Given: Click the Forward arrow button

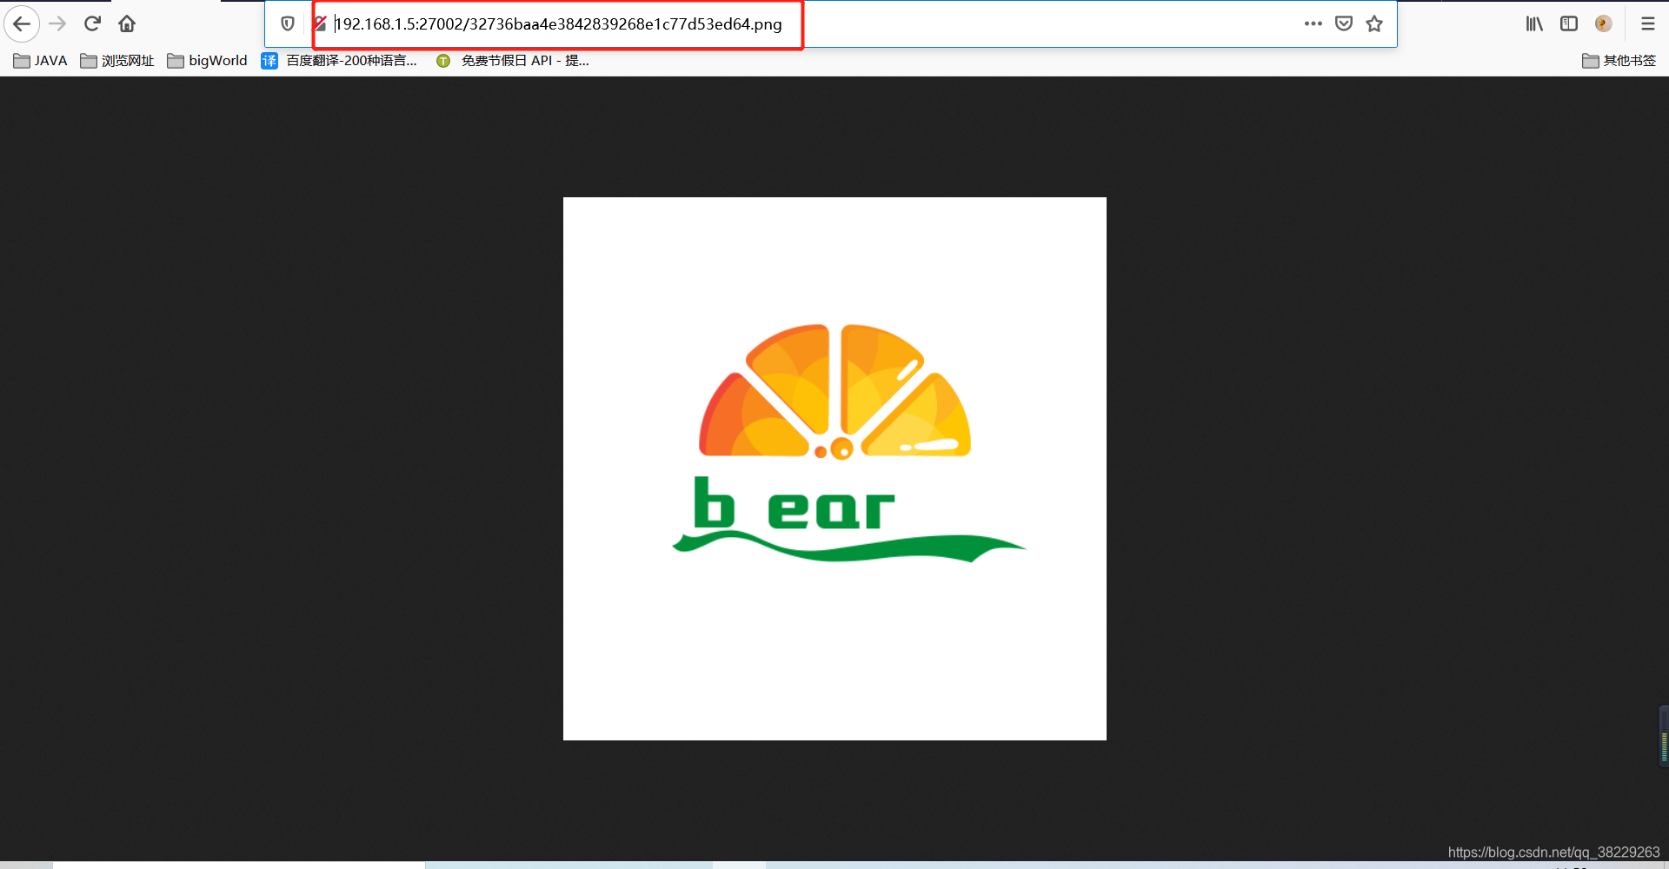Looking at the screenshot, I should pyautogui.click(x=57, y=23).
